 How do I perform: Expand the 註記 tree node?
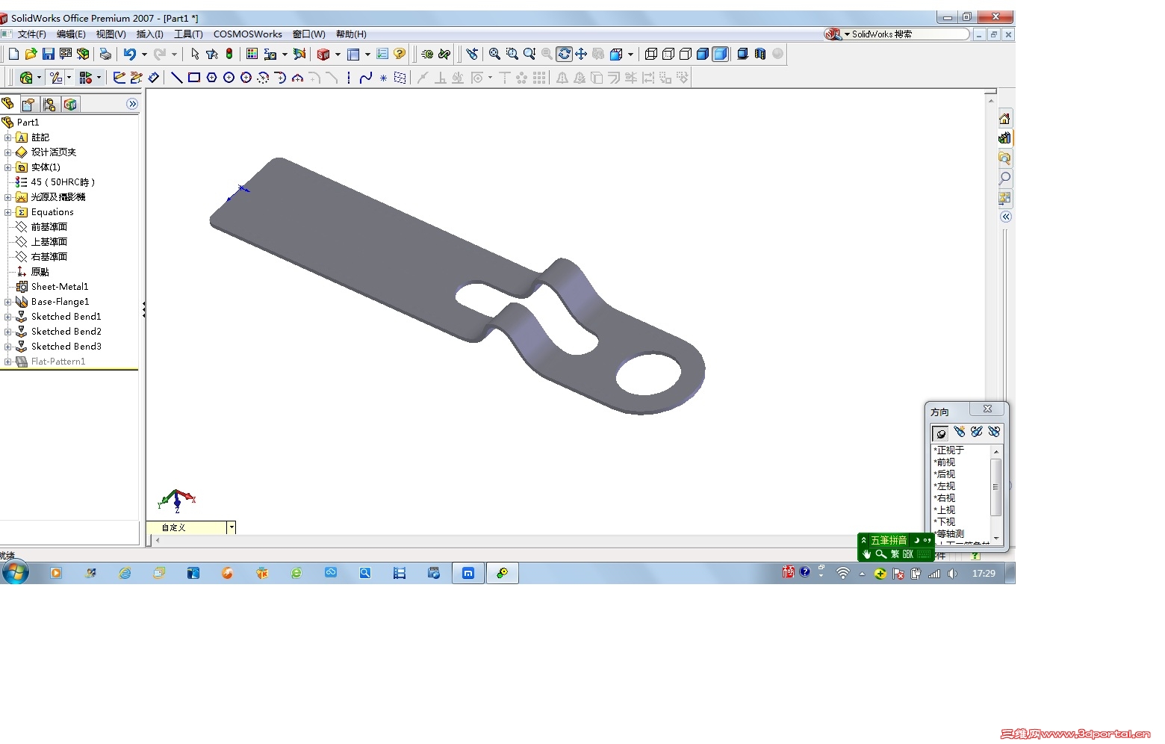pos(7,137)
